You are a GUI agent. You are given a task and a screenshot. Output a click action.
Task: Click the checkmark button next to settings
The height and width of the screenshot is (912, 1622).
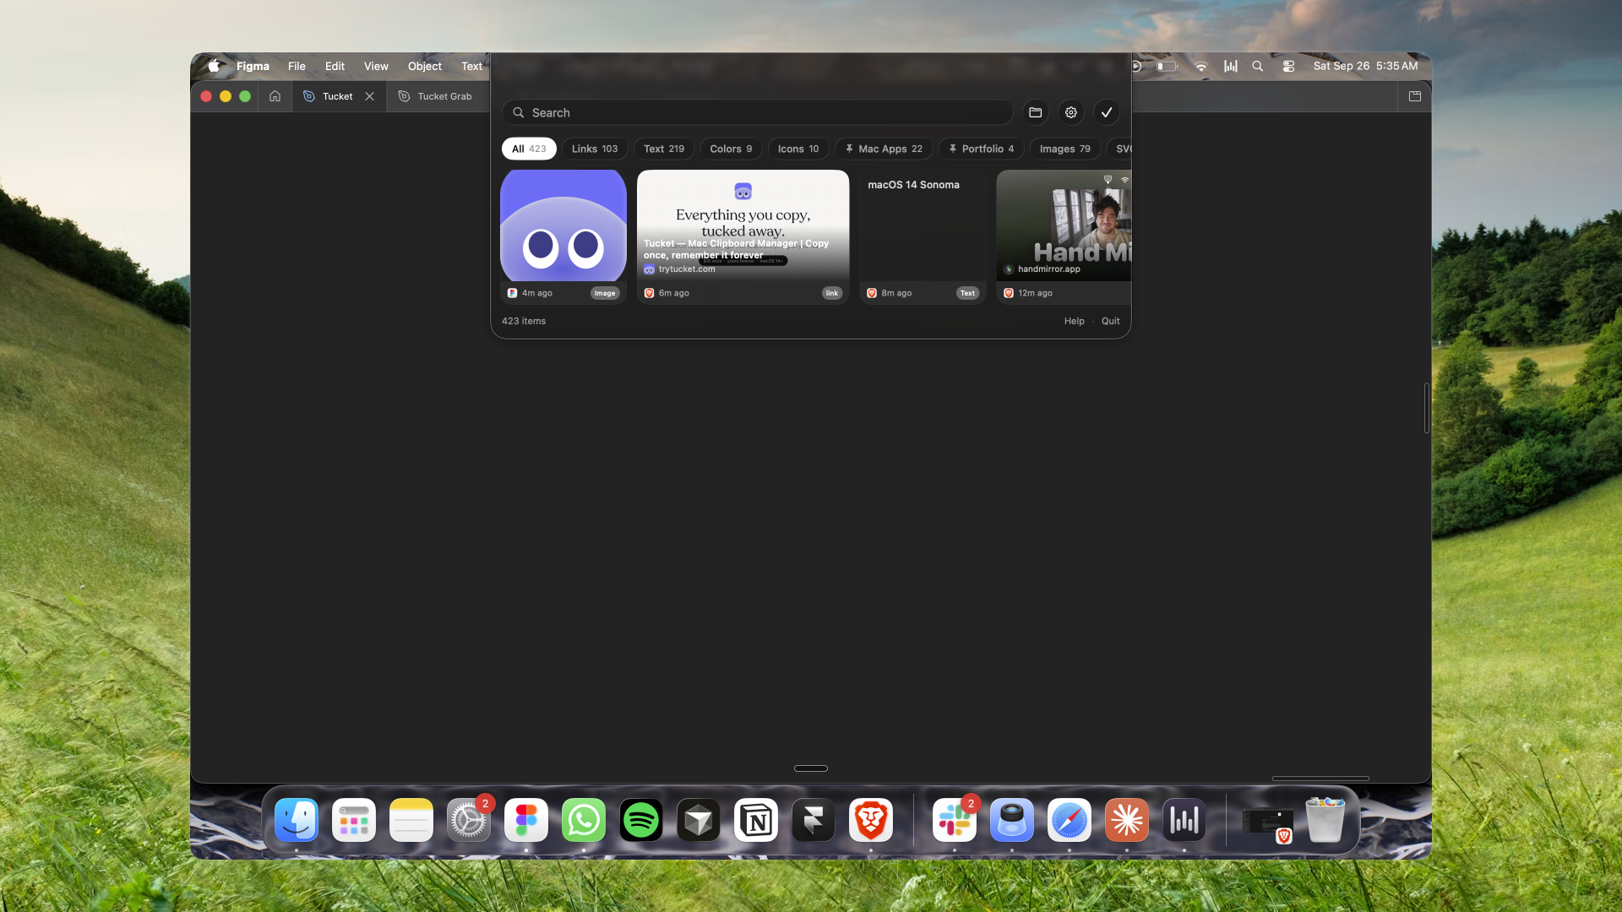point(1107,112)
